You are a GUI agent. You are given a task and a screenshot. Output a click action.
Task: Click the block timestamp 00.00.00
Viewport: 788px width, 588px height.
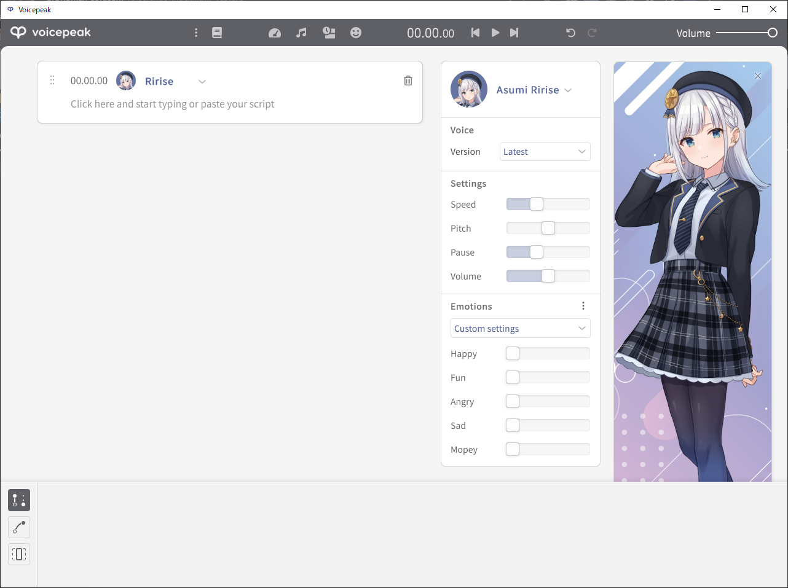(89, 80)
